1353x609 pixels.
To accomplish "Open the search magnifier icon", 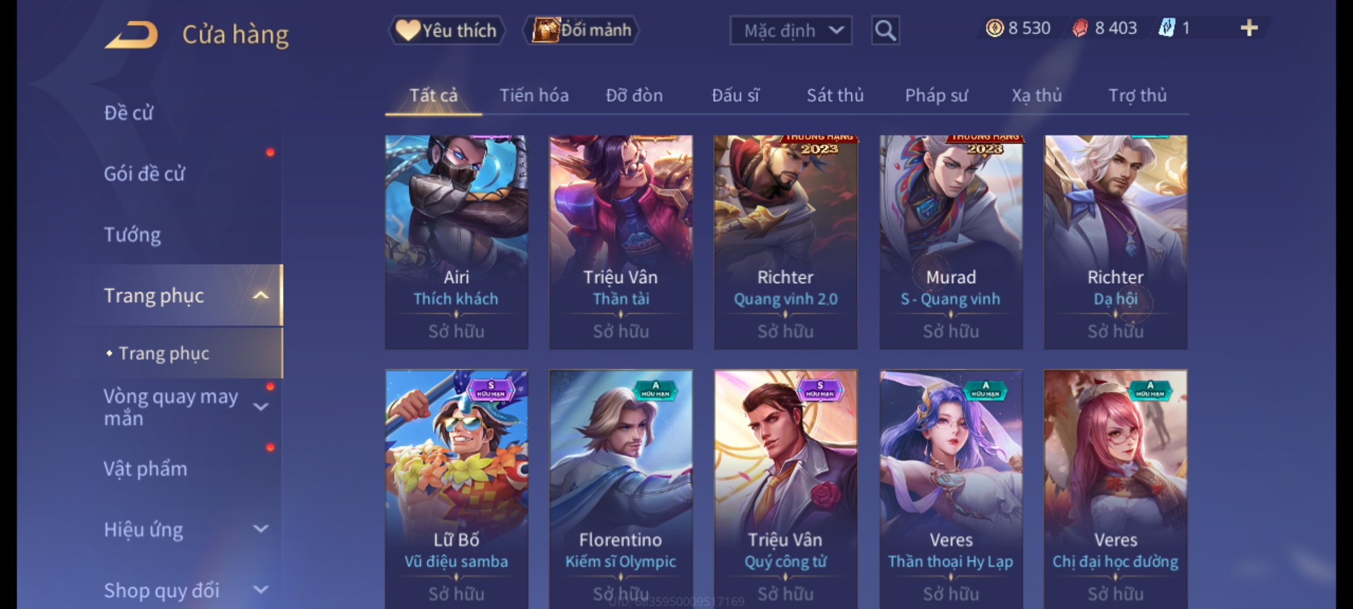I will click(x=885, y=30).
